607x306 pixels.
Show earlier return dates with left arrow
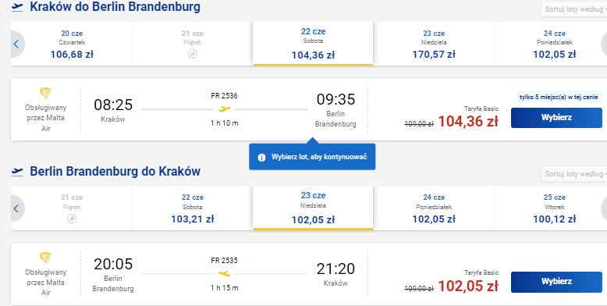pyautogui.click(x=16, y=208)
